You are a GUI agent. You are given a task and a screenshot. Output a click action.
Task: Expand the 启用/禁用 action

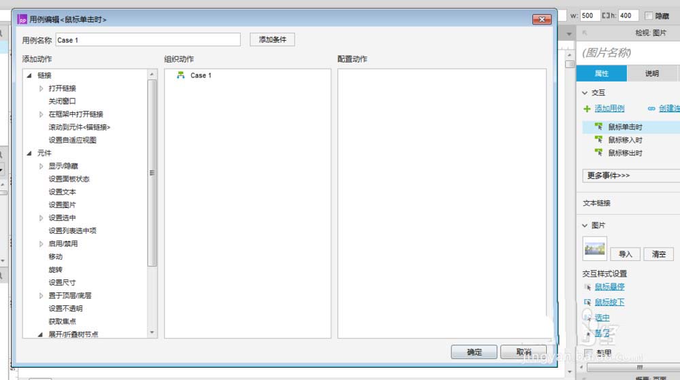coord(41,244)
